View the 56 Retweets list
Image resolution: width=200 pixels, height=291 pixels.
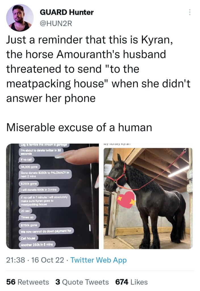28,282
